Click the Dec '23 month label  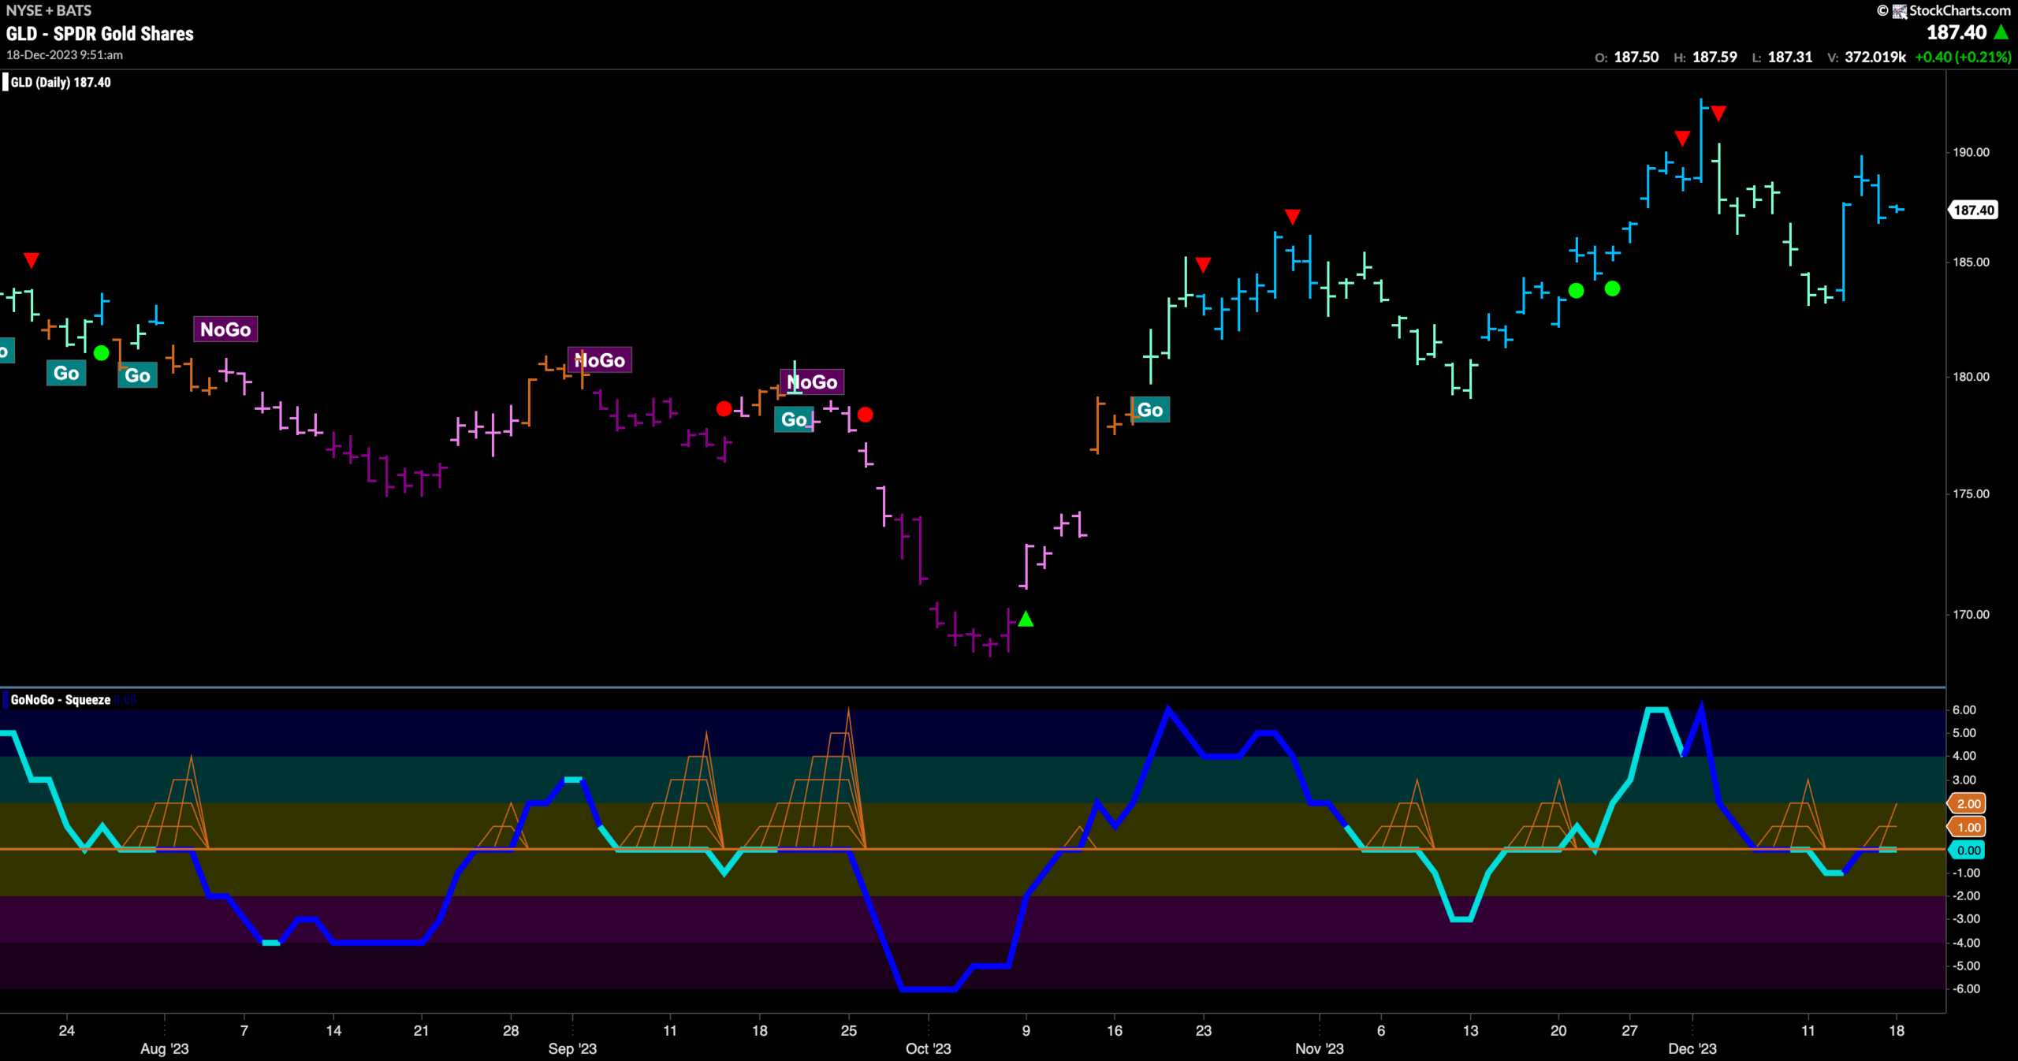tap(1692, 1048)
